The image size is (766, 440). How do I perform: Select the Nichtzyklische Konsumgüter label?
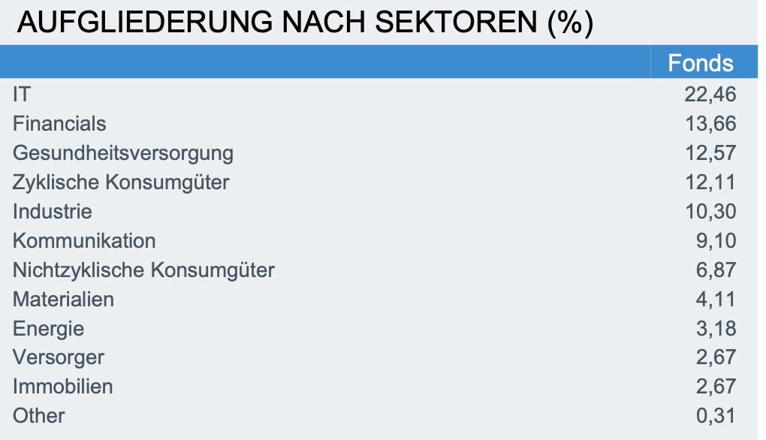[143, 270]
